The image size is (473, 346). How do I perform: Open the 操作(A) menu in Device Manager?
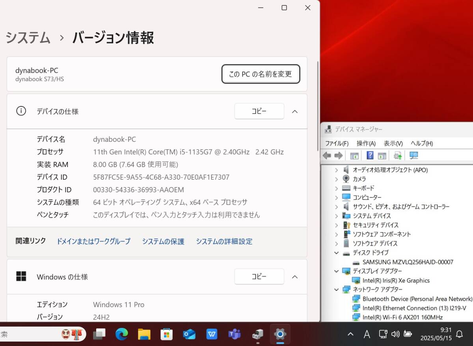click(x=366, y=143)
